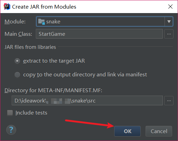Viewport: 178px width, 141px height.
Task: Close the Create JAR from Modules dialog
Action: tap(170, 7)
